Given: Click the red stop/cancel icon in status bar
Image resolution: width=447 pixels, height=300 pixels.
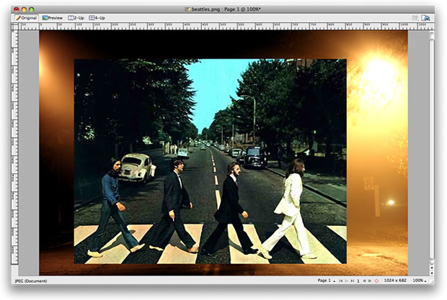Looking at the screenshot, I should click(x=376, y=281).
